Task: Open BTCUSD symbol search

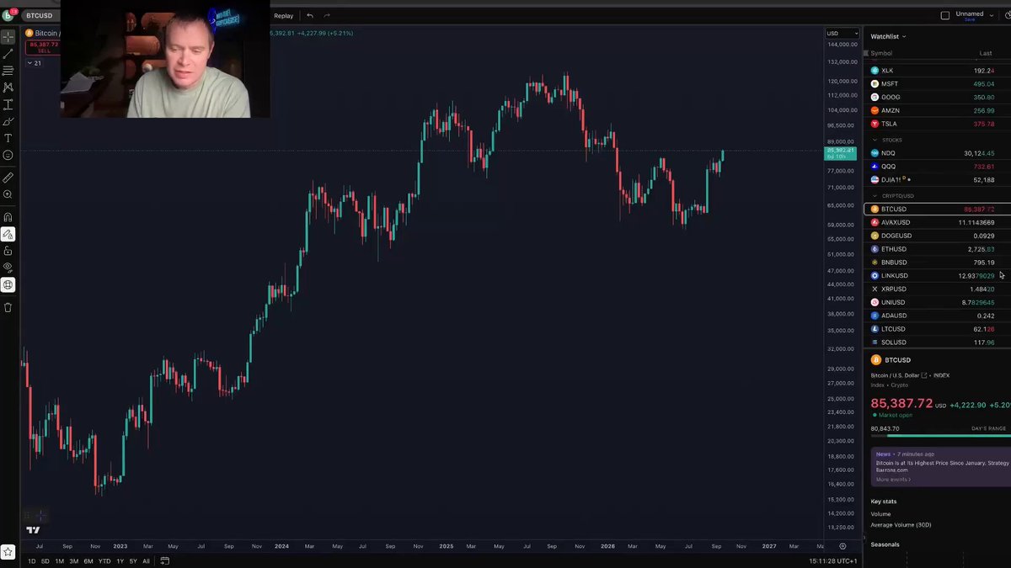Action: coord(40,16)
